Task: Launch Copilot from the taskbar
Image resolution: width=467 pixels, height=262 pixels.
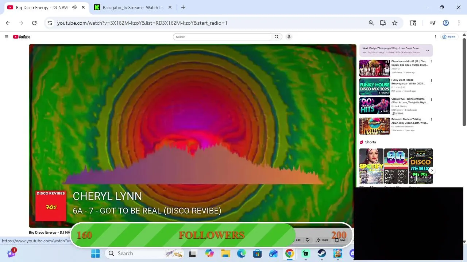Action: 209,253
